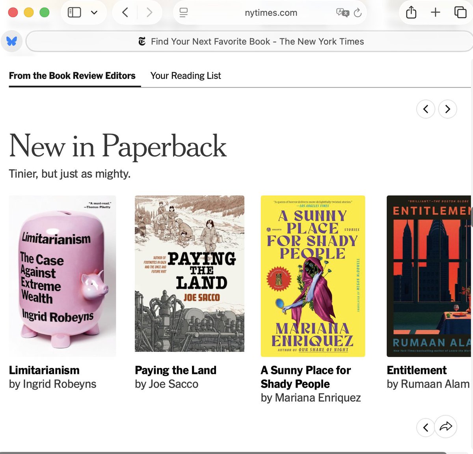Translate the page with the translate icon

[343, 13]
